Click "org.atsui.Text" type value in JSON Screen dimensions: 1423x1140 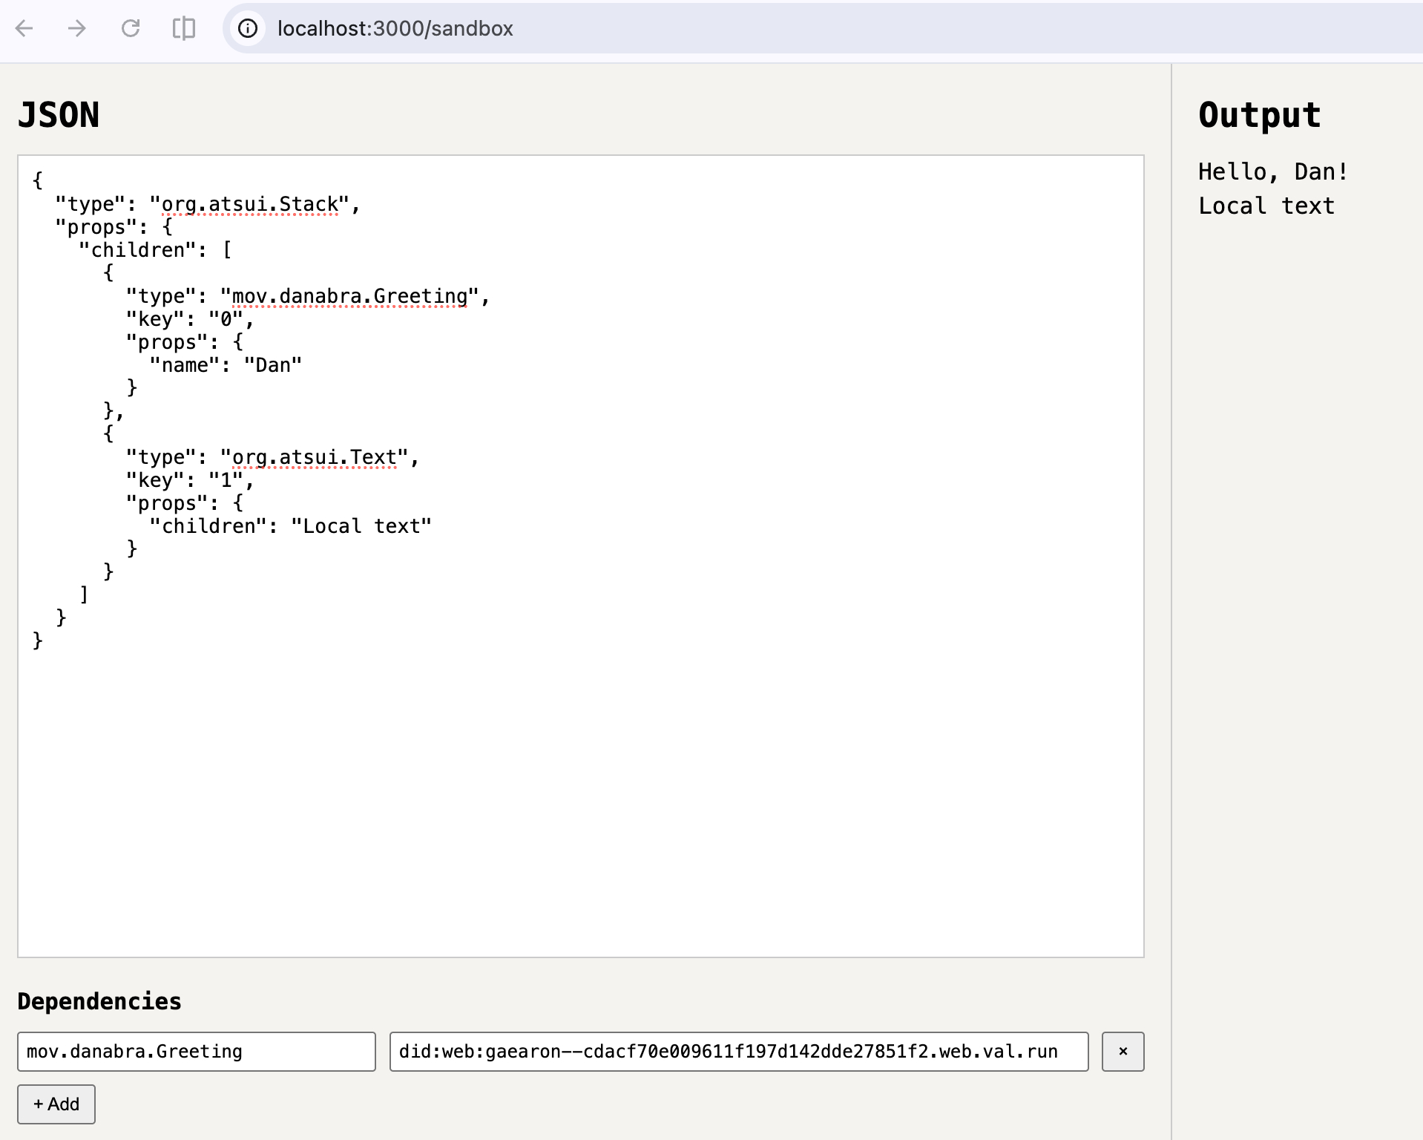(x=315, y=457)
